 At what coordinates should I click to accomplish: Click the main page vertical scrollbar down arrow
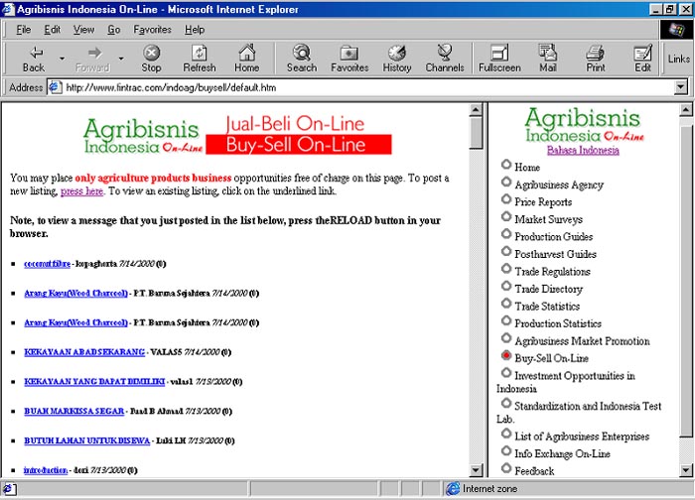pos(476,470)
